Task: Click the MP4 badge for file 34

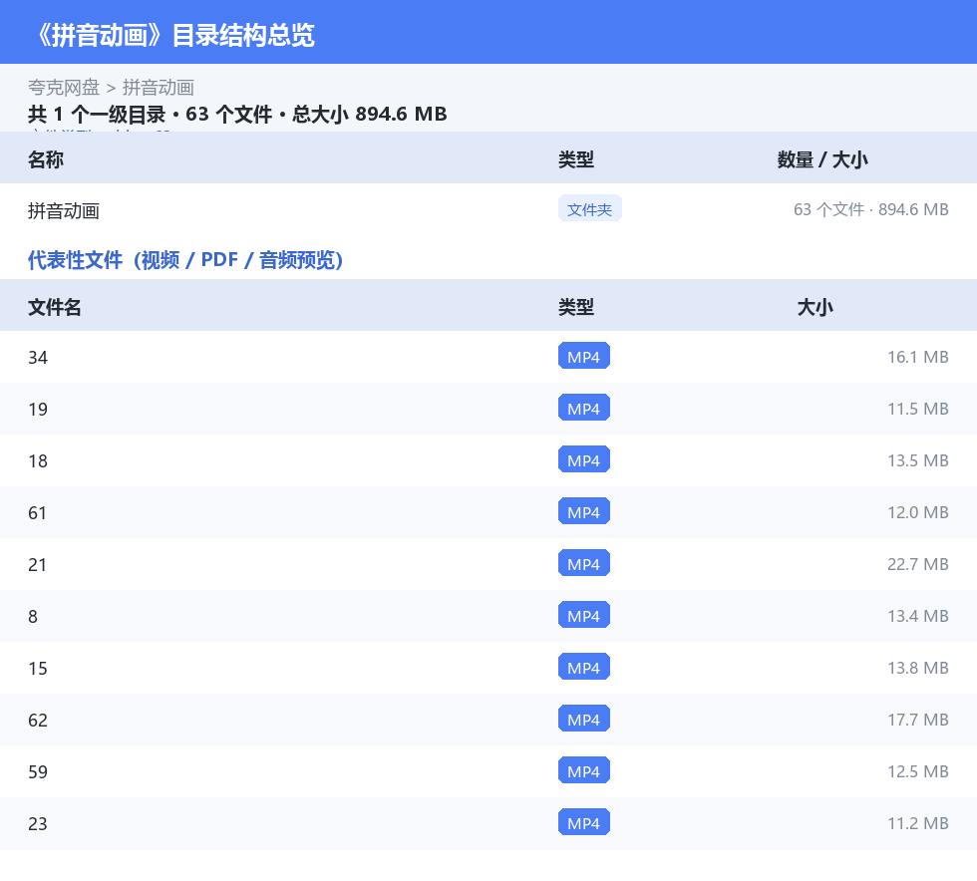Action: pyautogui.click(x=584, y=357)
